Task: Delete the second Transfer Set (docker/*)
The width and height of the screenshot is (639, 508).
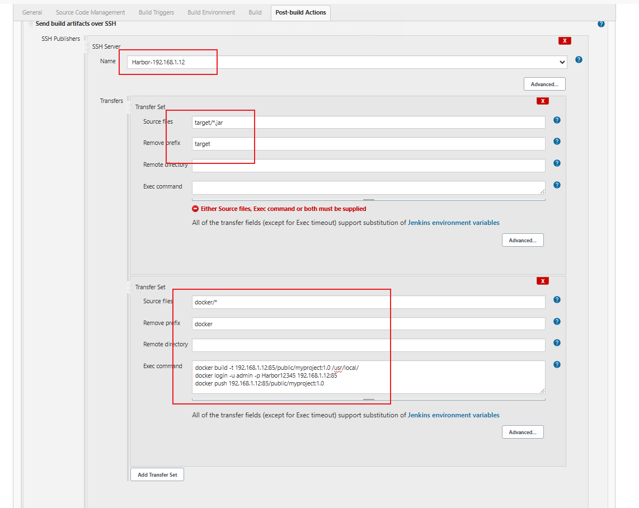Action: point(542,281)
